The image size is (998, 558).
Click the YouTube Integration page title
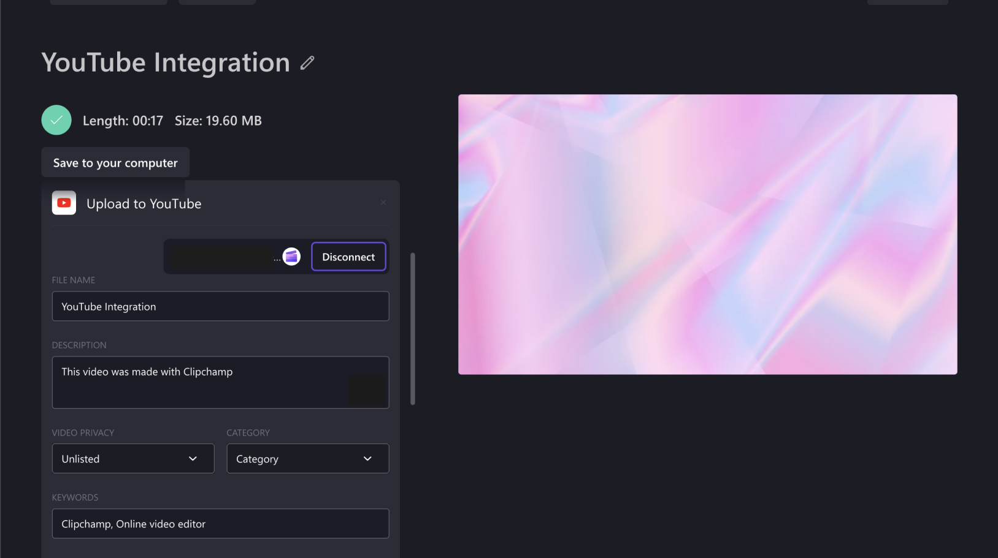click(166, 62)
